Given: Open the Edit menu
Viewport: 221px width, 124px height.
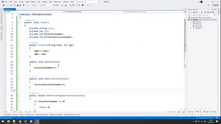Looking at the screenshot, I should 11,2.
